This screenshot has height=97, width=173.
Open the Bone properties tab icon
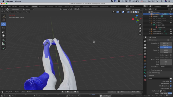click(x=145, y=73)
